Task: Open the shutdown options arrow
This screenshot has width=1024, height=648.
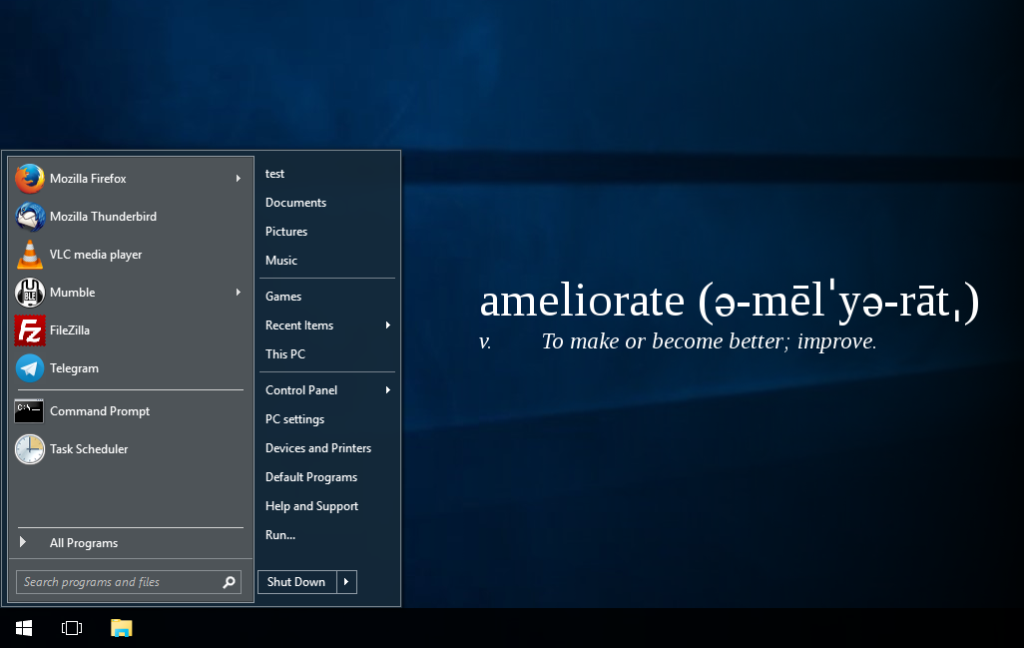Action: pyautogui.click(x=346, y=582)
